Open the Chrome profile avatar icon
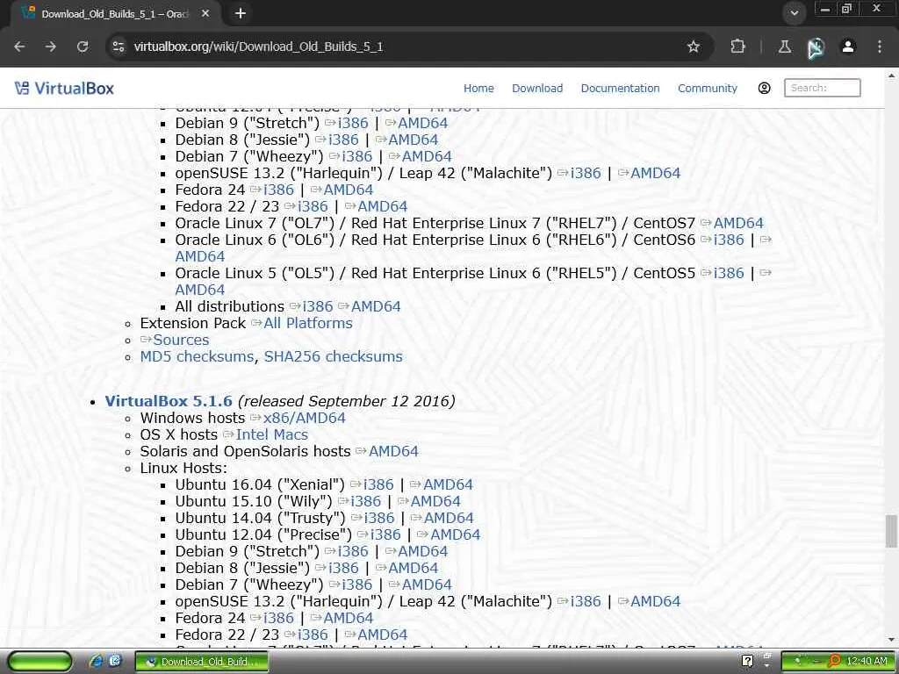The image size is (899, 674). point(848,47)
